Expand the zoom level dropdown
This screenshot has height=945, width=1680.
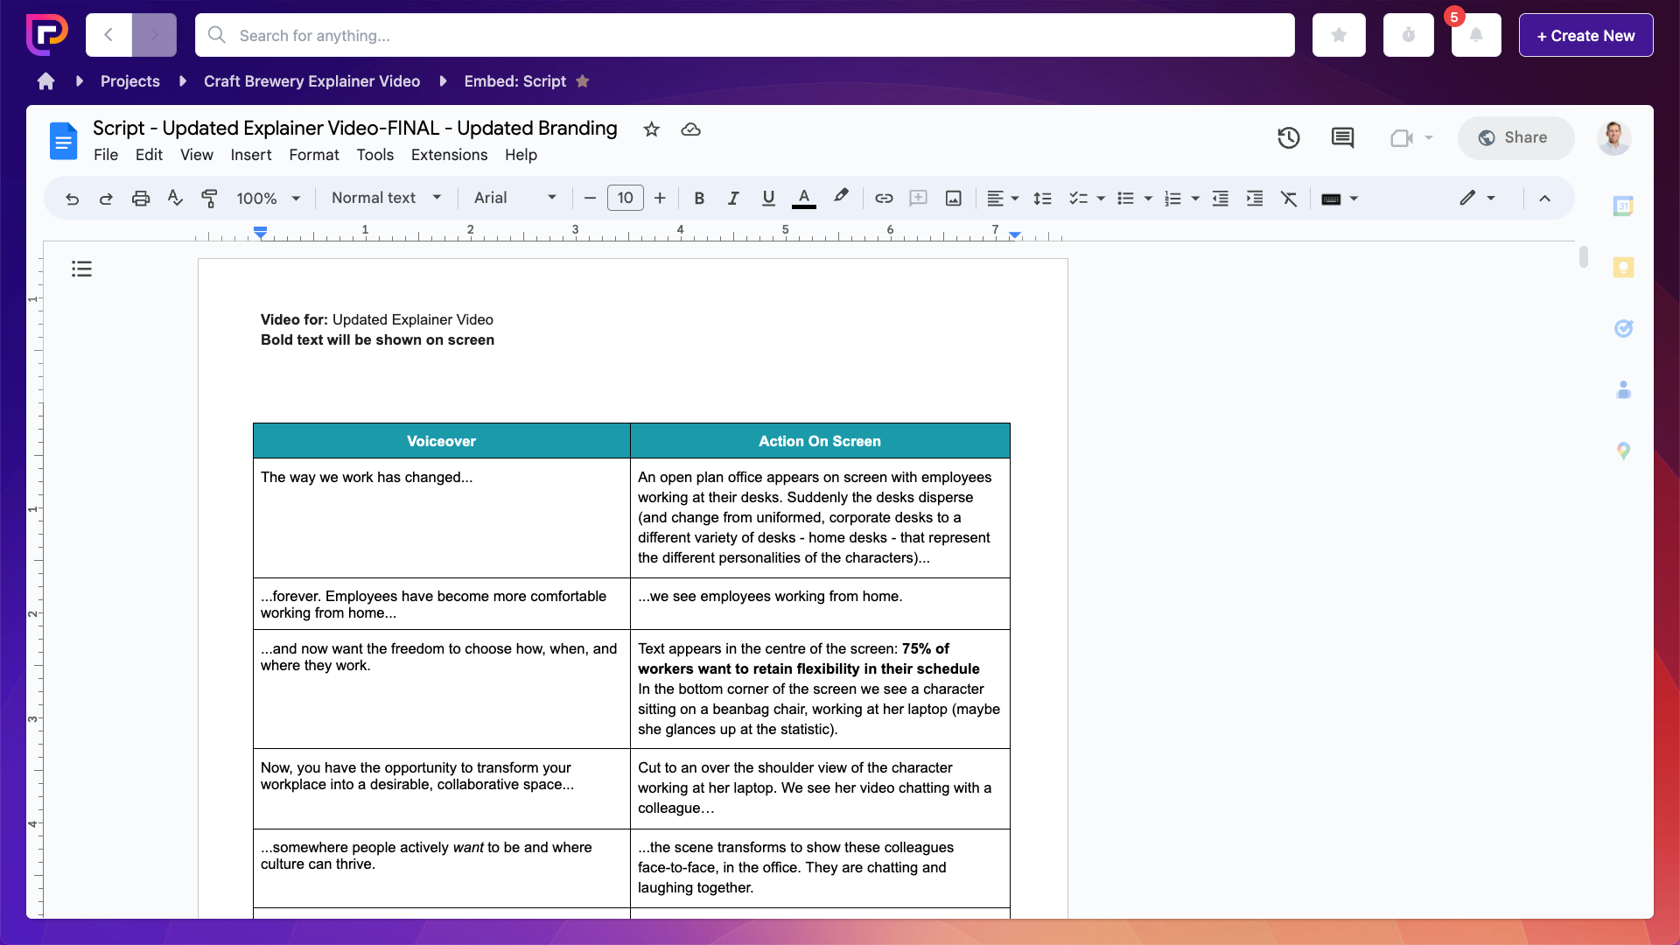(x=267, y=198)
